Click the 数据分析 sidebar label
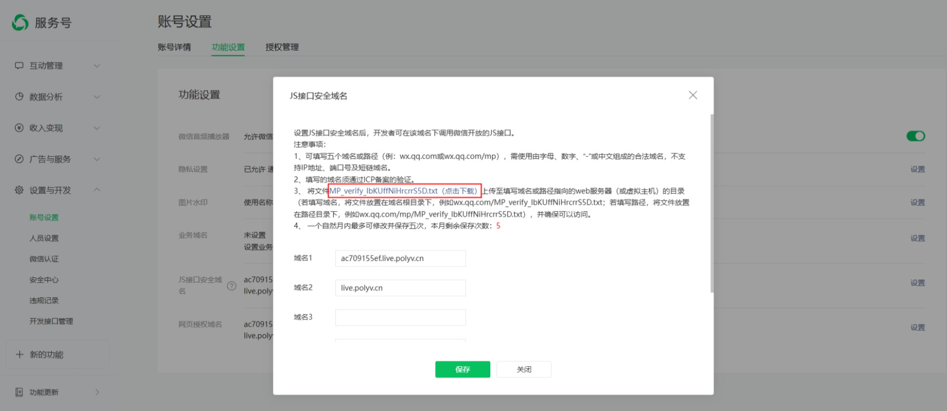Image resolution: width=947 pixels, height=411 pixels. [46, 97]
